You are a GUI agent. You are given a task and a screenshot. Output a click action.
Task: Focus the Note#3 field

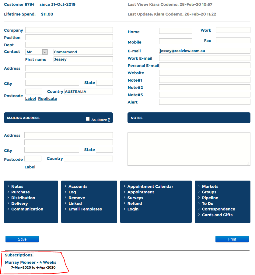click(x=205, y=94)
